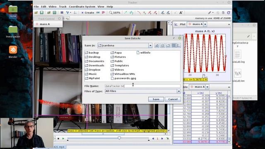Select the Papa folder
The image size is (265, 149).
(x=116, y=53)
